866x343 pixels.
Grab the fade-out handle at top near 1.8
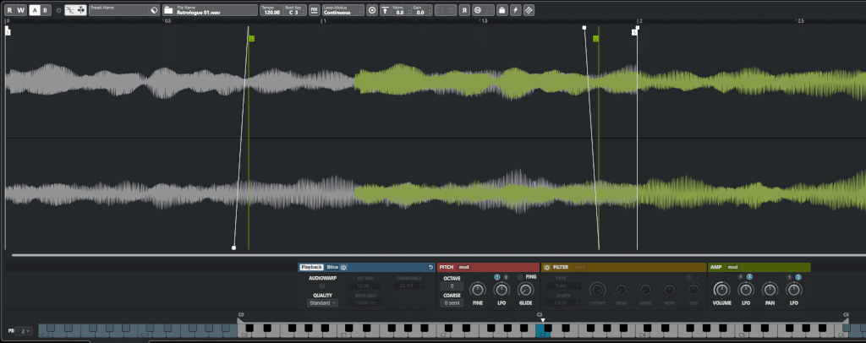pos(584,27)
